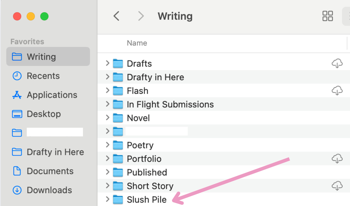
Task: Expand the Portfolio folder
Action: coord(107,158)
